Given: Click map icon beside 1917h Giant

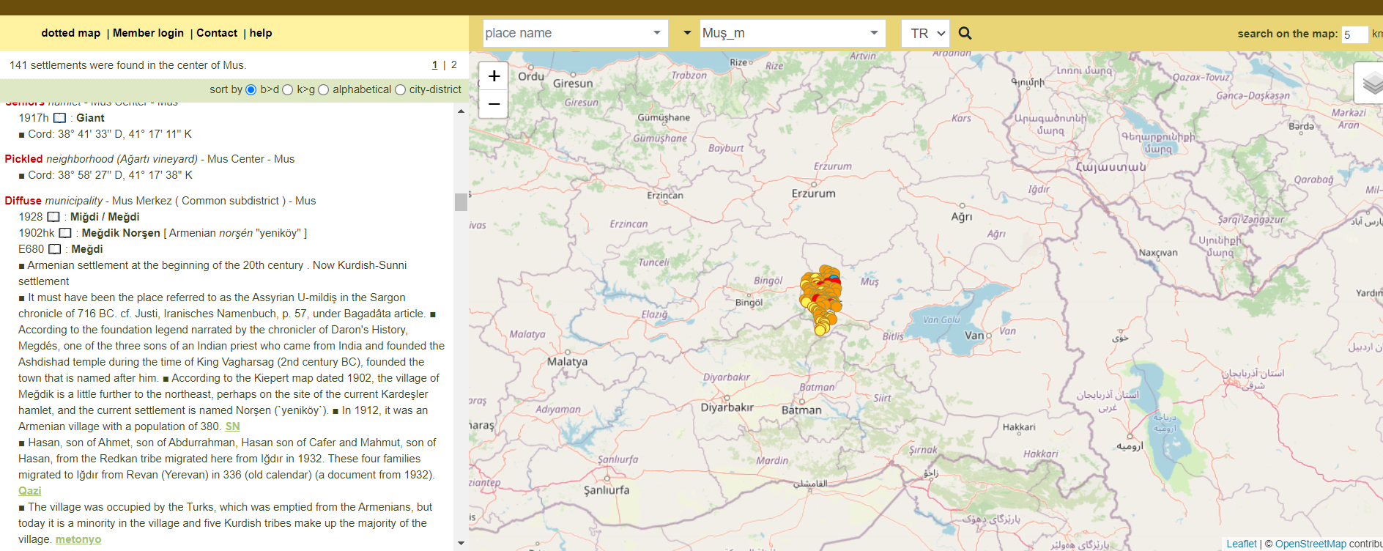Looking at the screenshot, I should point(60,118).
